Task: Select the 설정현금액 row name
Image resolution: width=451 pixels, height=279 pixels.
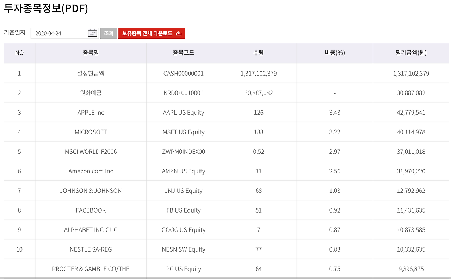Action: click(x=91, y=73)
